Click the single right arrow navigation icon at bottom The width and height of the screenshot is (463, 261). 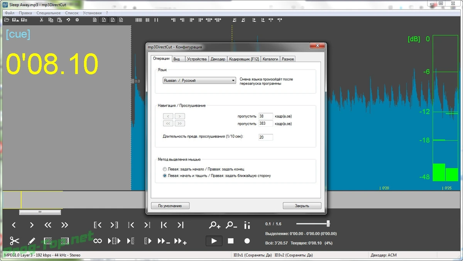[32, 225]
